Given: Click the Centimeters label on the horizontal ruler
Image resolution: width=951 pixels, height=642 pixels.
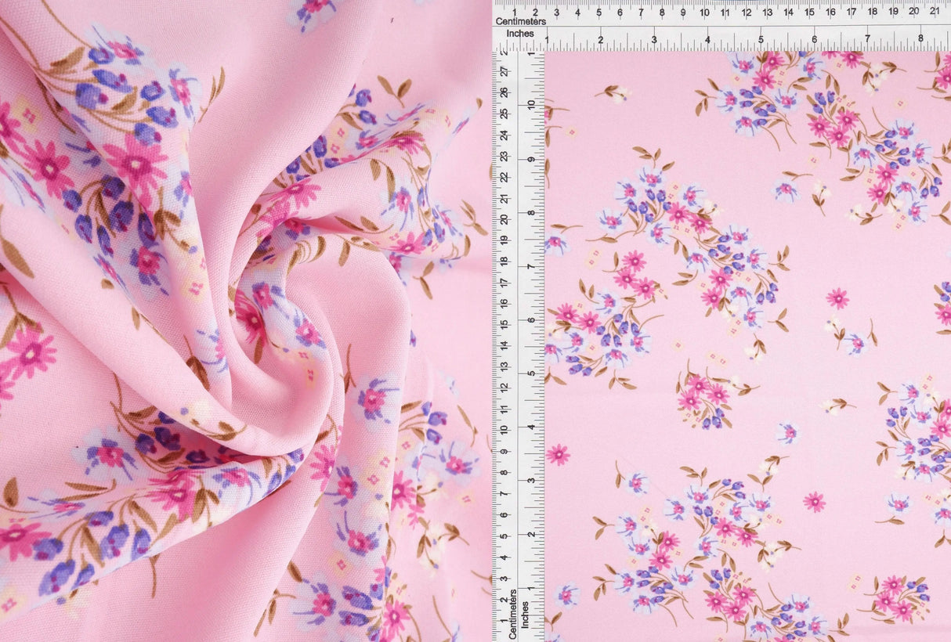Looking at the screenshot, I should [523, 21].
